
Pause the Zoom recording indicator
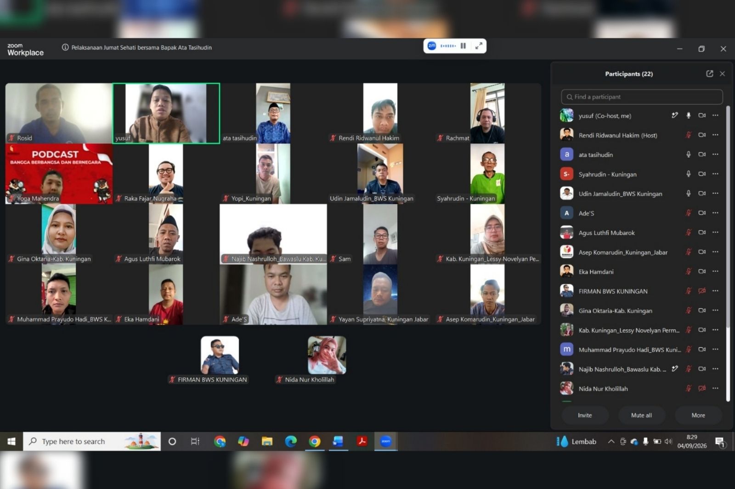coord(463,46)
